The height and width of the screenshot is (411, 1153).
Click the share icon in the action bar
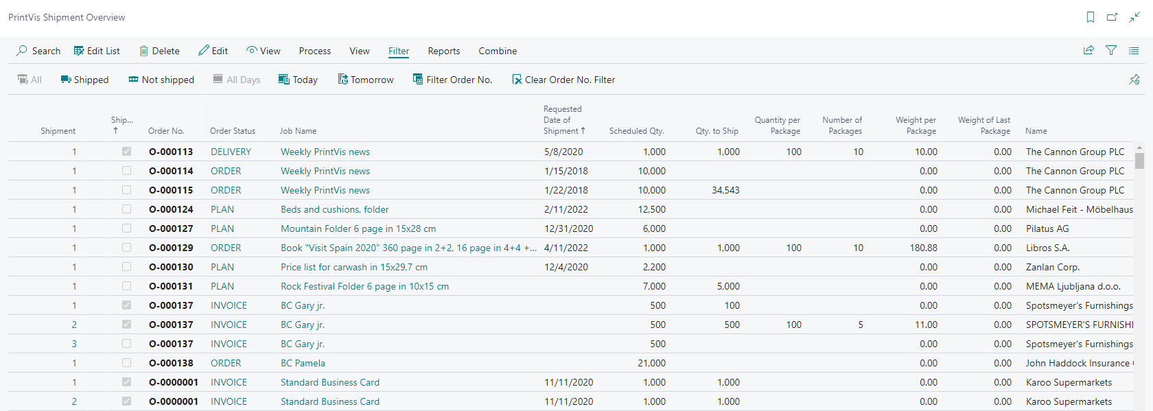(1088, 50)
